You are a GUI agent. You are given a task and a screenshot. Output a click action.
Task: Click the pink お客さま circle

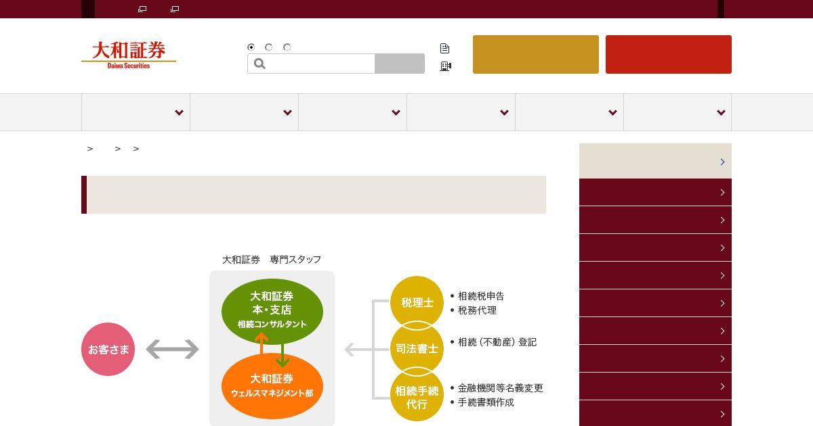tap(108, 349)
